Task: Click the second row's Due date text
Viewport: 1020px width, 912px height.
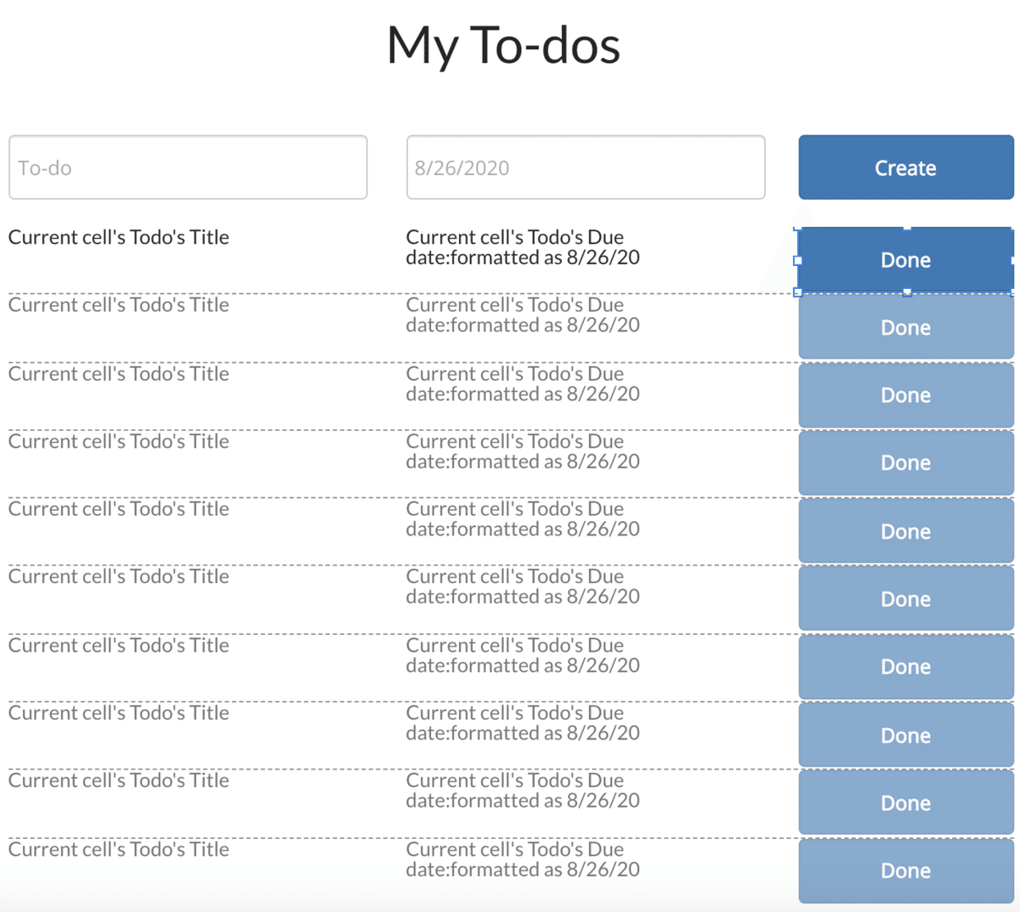Action: pos(522,315)
